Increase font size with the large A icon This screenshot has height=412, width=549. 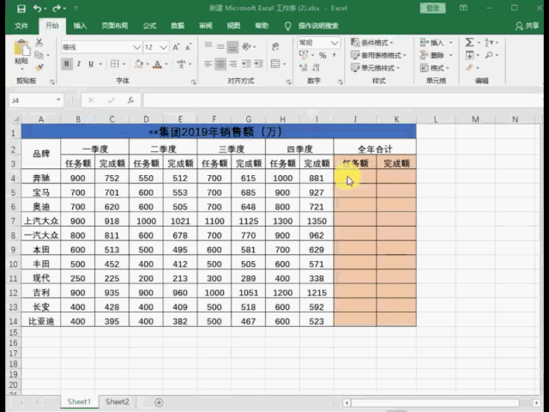pyautogui.click(x=176, y=47)
